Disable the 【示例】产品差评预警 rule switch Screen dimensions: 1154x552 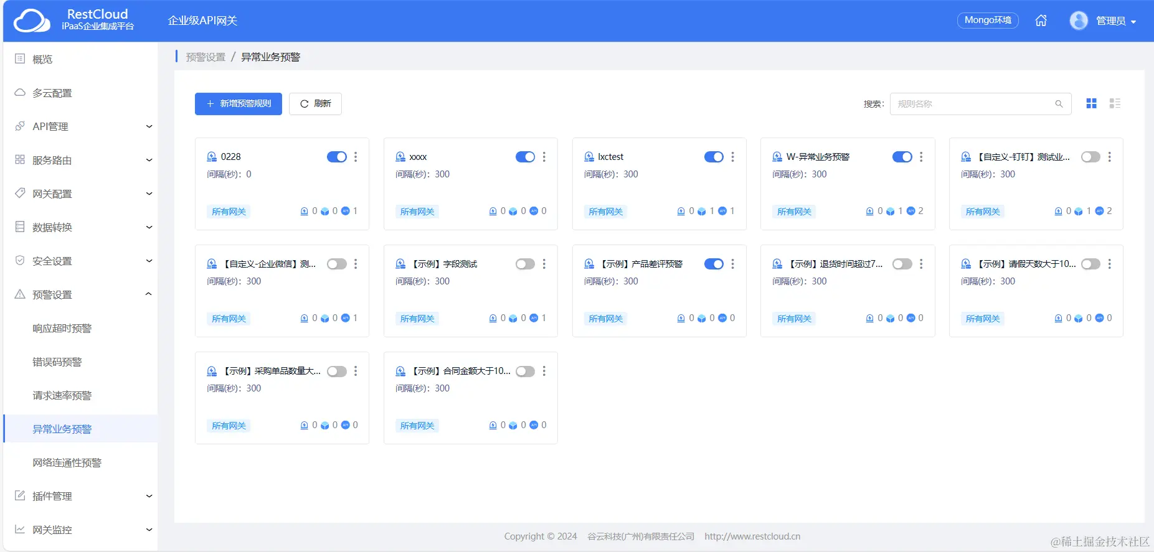[714, 264]
